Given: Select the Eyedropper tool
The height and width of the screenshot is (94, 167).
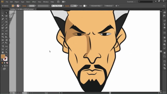Looking at the screenshot, I should click(3, 43).
